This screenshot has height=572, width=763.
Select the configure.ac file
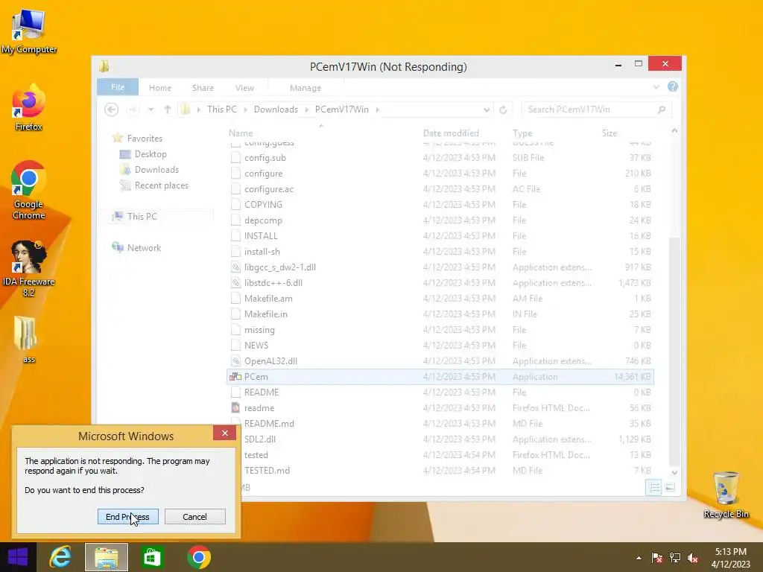tap(440, 188)
